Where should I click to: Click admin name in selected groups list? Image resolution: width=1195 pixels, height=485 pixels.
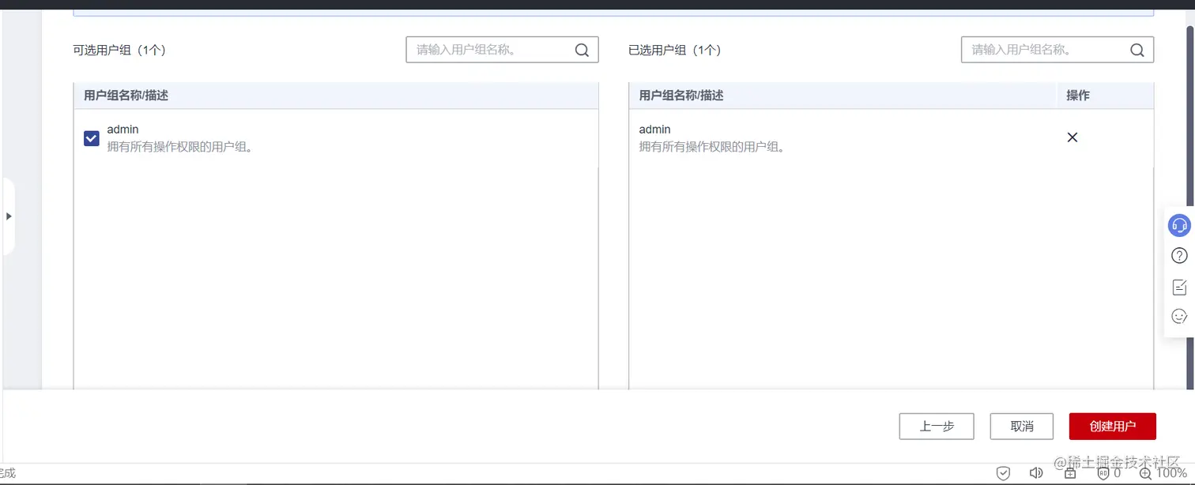click(654, 130)
